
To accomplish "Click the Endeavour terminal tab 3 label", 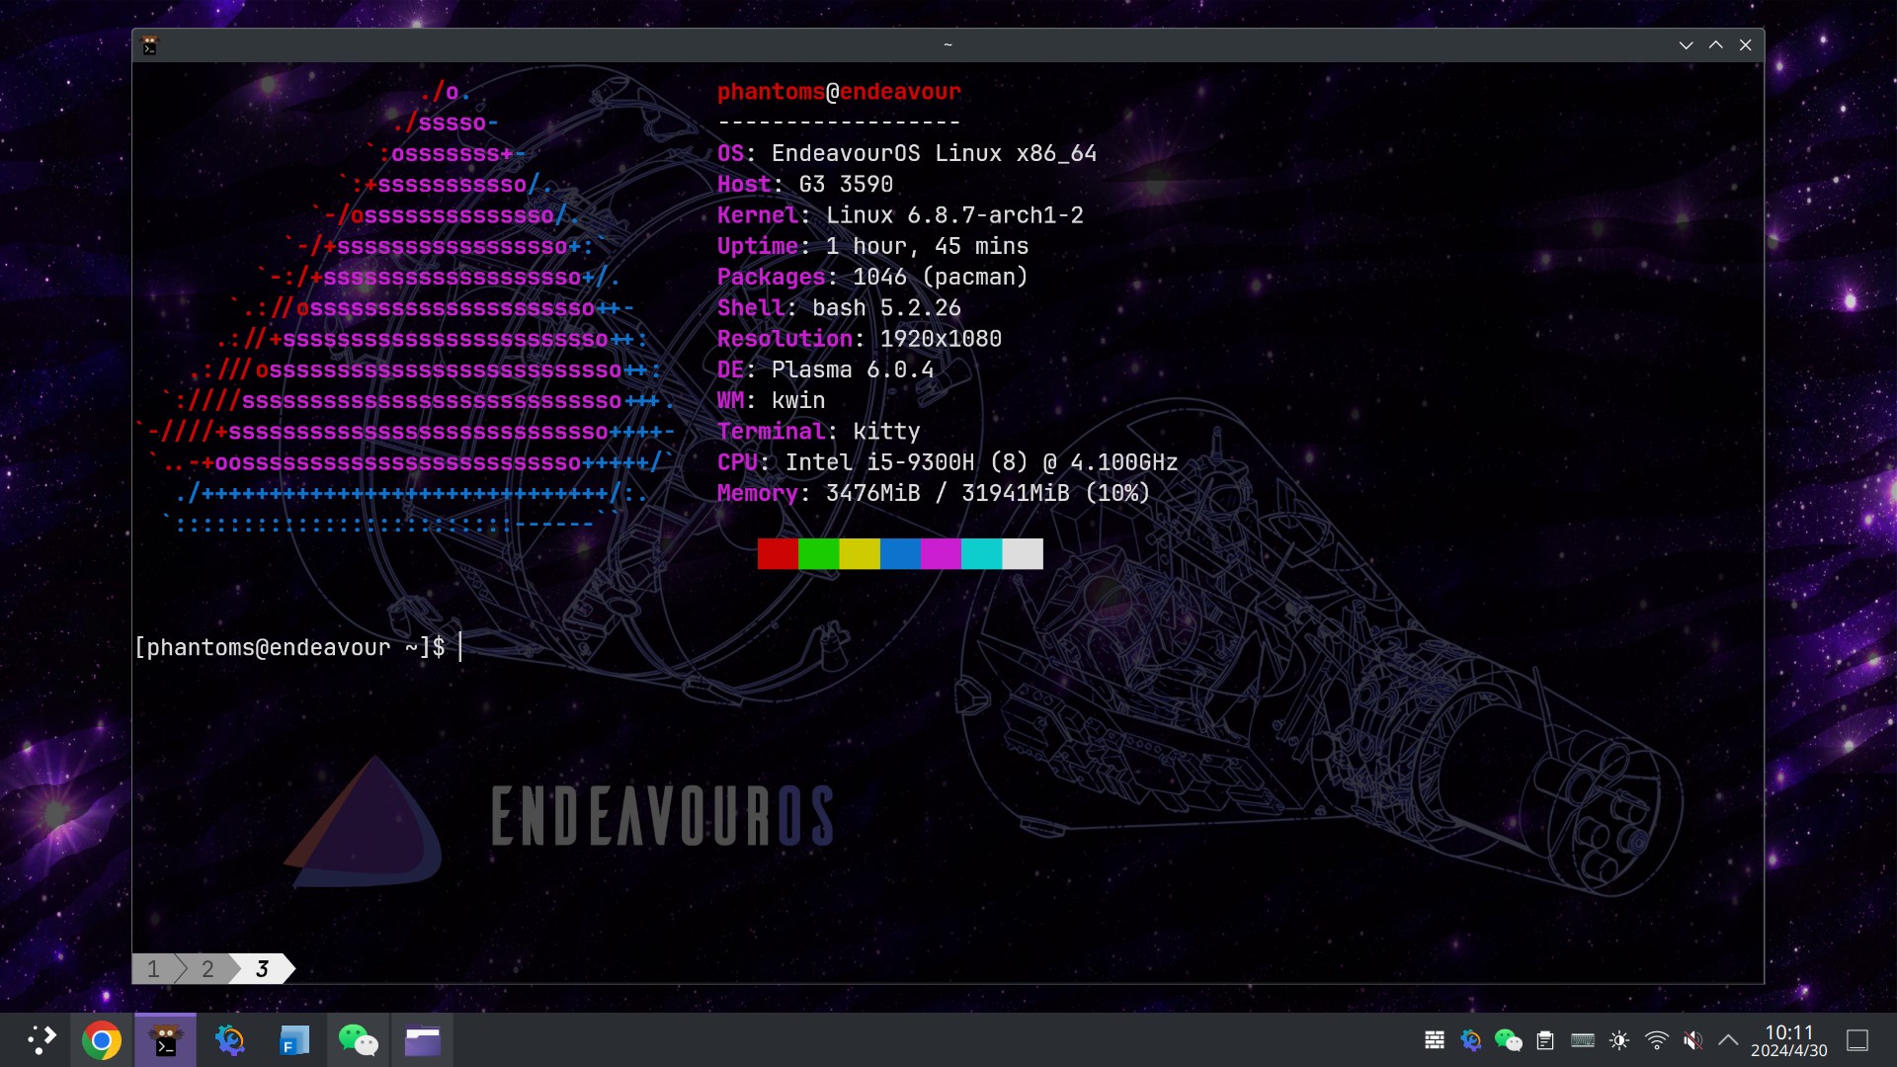I will (x=261, y=968).
